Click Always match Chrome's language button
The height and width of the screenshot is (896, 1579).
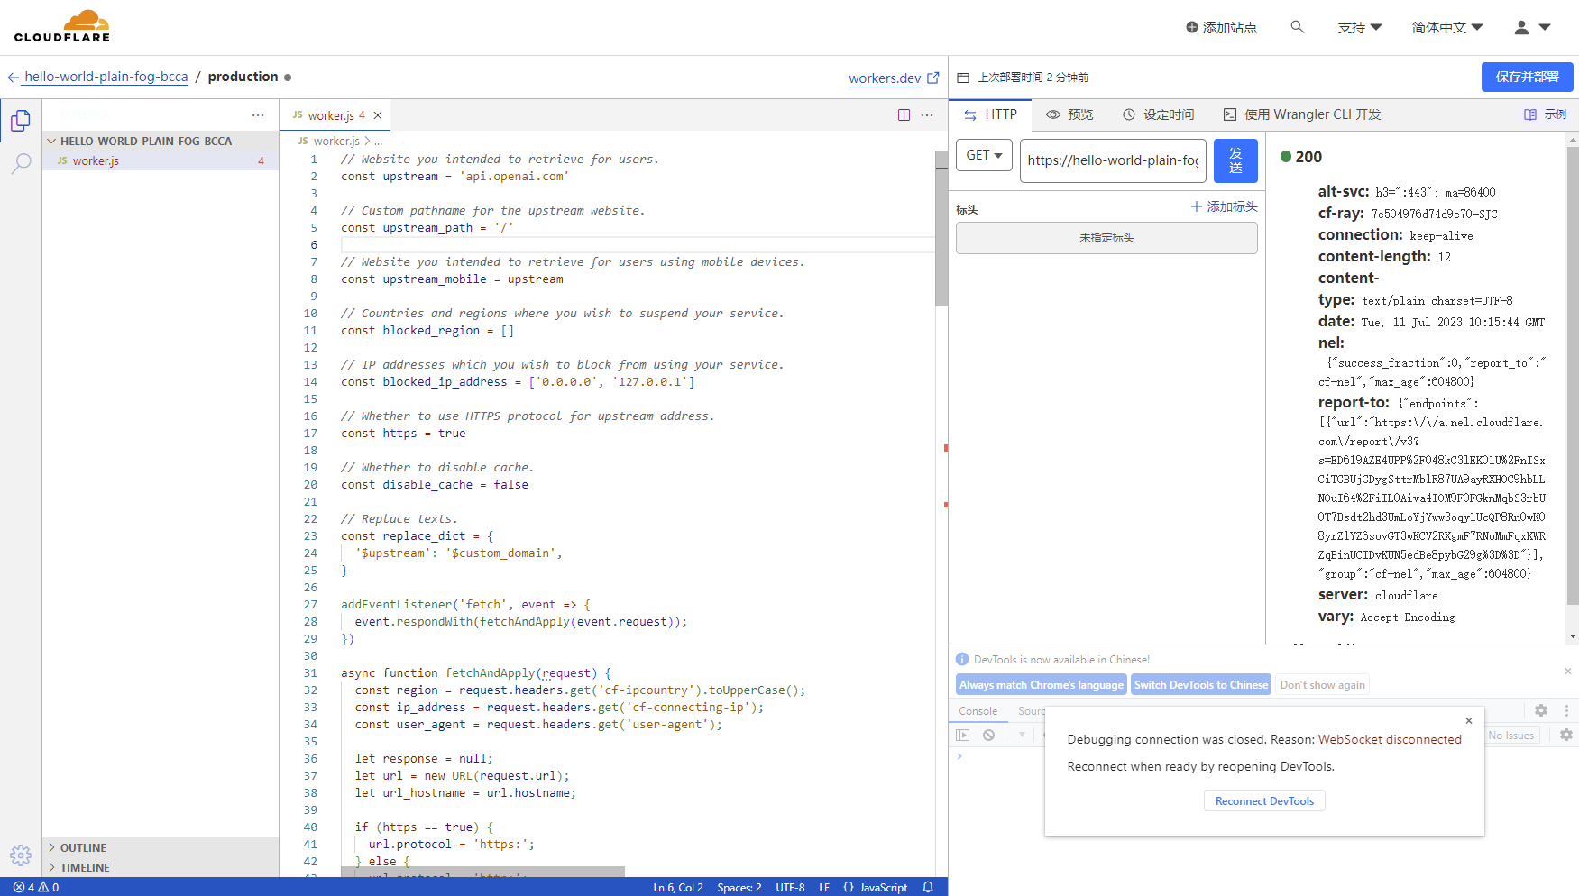[1042, 685]
